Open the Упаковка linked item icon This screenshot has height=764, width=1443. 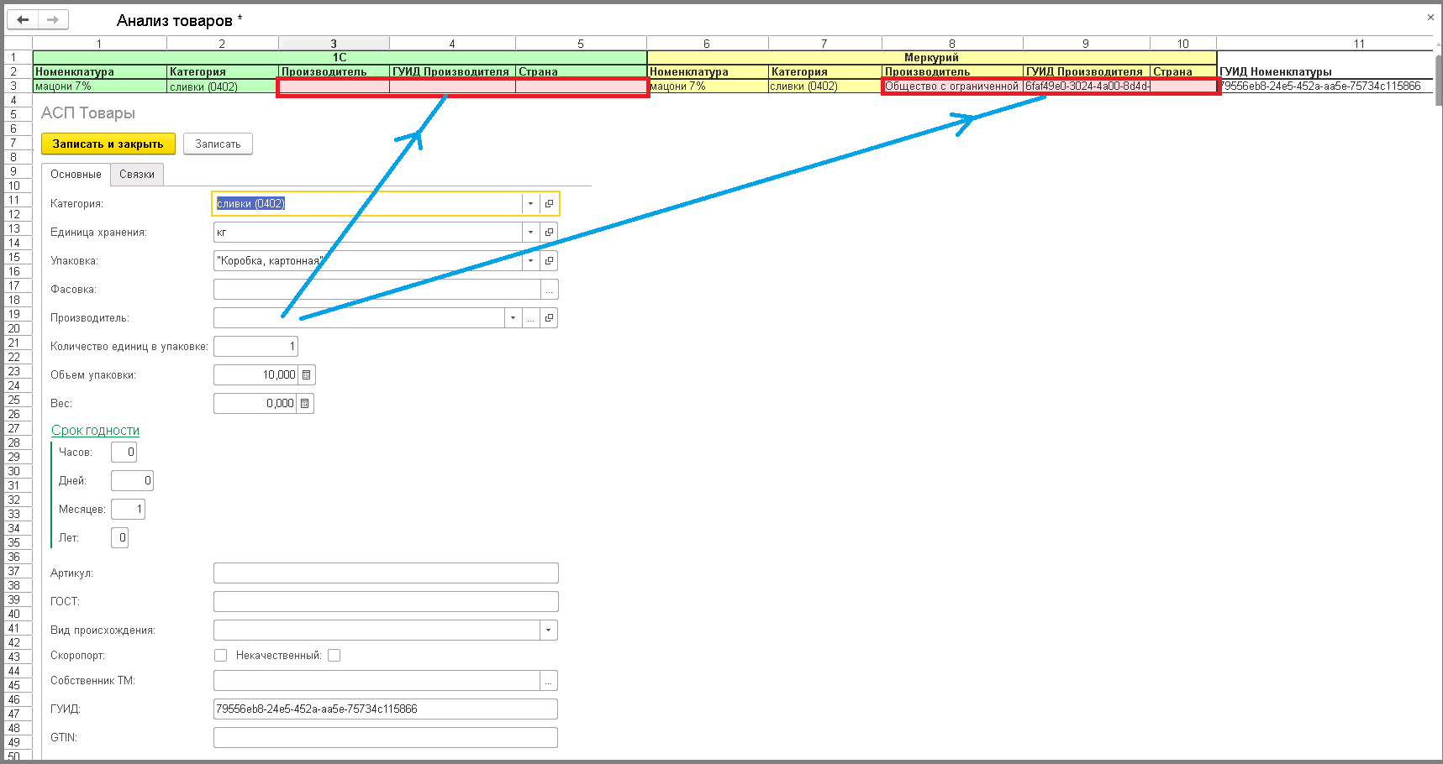pyautogui.click(x=549, y=260)
